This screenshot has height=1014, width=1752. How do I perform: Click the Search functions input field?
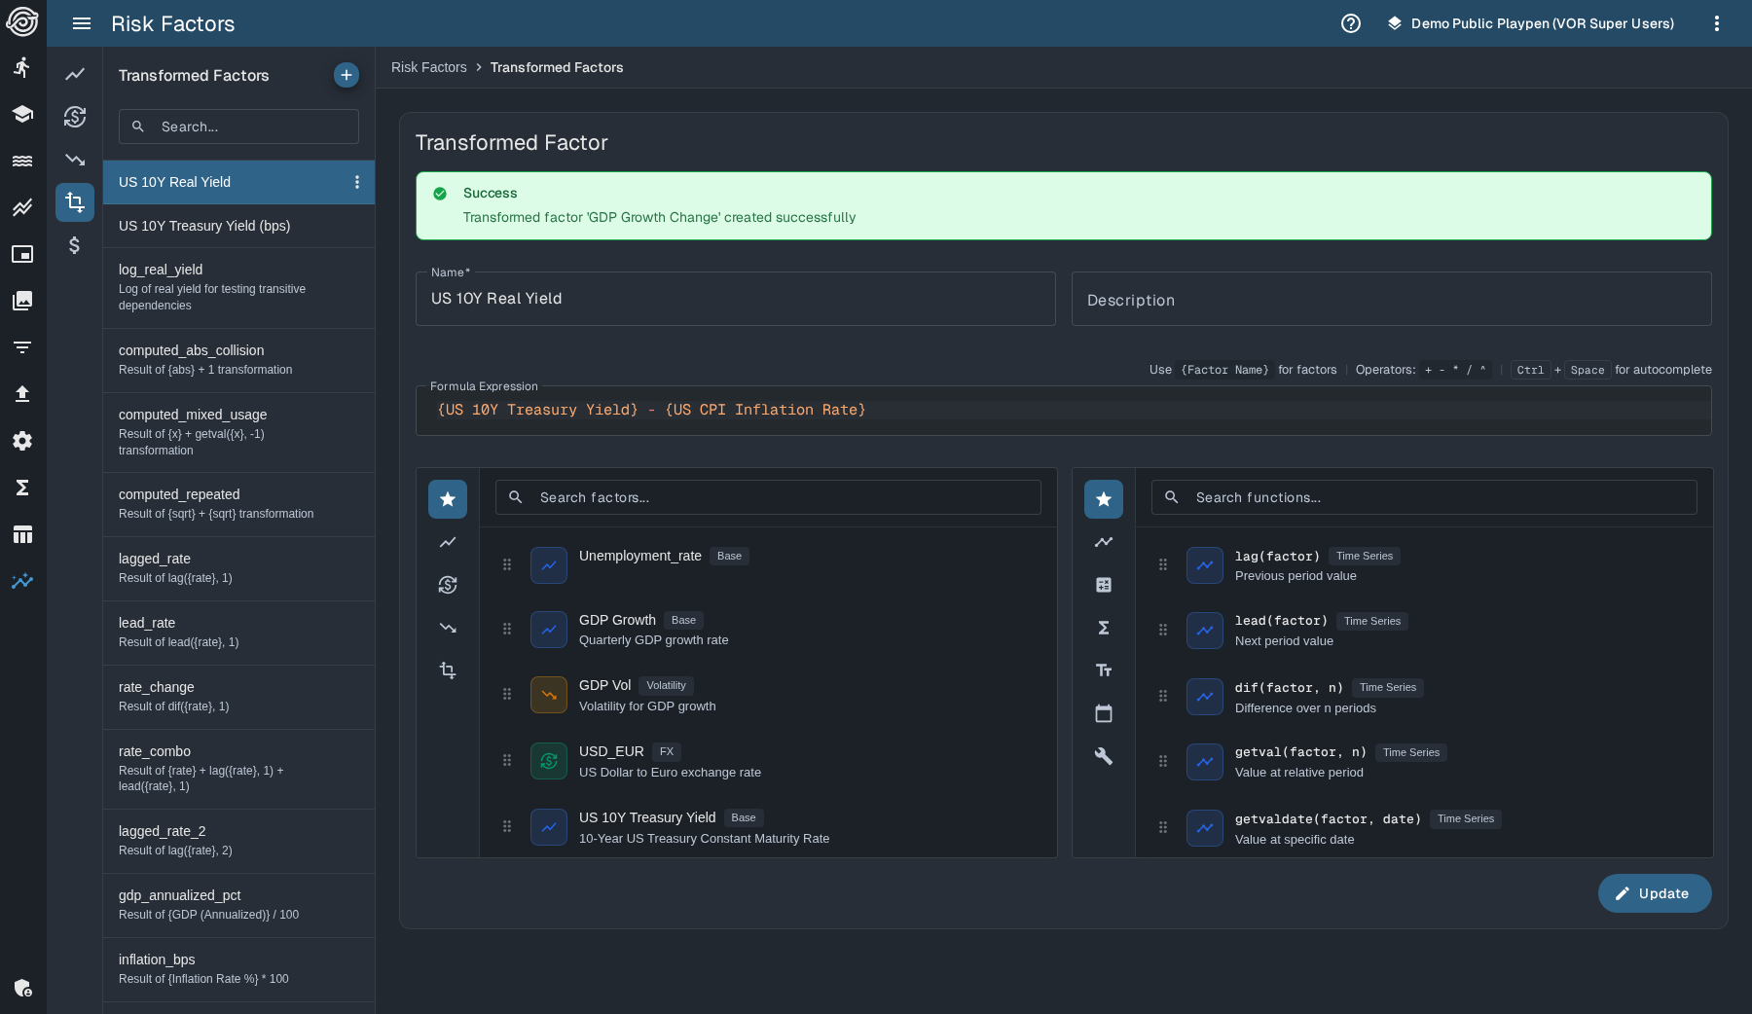(1431, 497)
